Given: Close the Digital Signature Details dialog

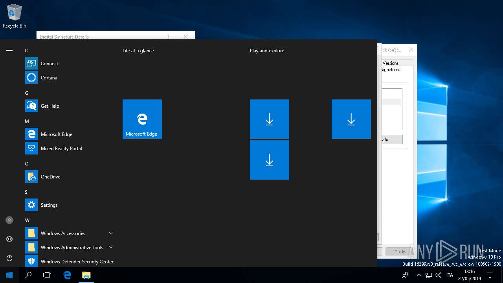Looking at the screenshot, I should click(x=186, y=37).
